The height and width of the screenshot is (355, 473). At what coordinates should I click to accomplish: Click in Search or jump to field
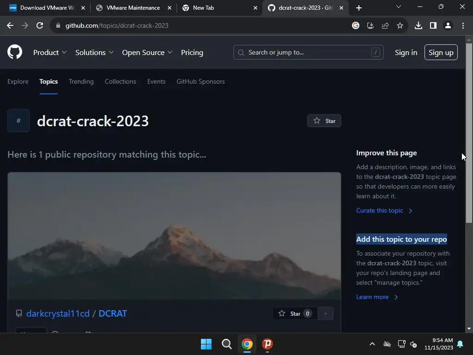[308, 53]
